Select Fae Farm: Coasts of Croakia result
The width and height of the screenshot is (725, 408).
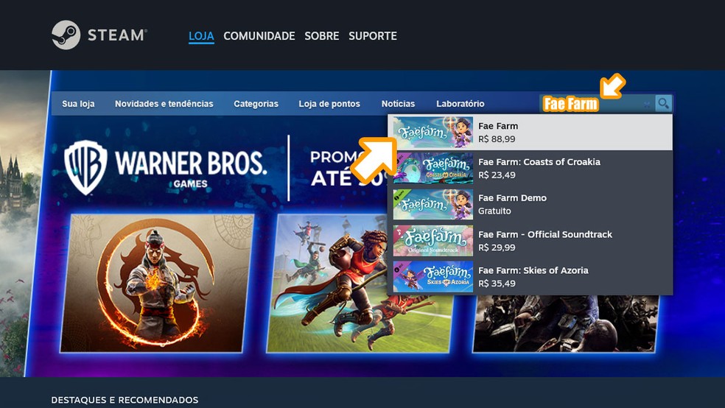pyautogui.click(x=530, y=168)
